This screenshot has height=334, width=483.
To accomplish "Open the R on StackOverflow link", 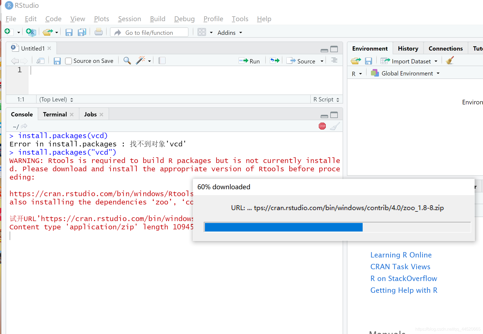I will point(404,278).
